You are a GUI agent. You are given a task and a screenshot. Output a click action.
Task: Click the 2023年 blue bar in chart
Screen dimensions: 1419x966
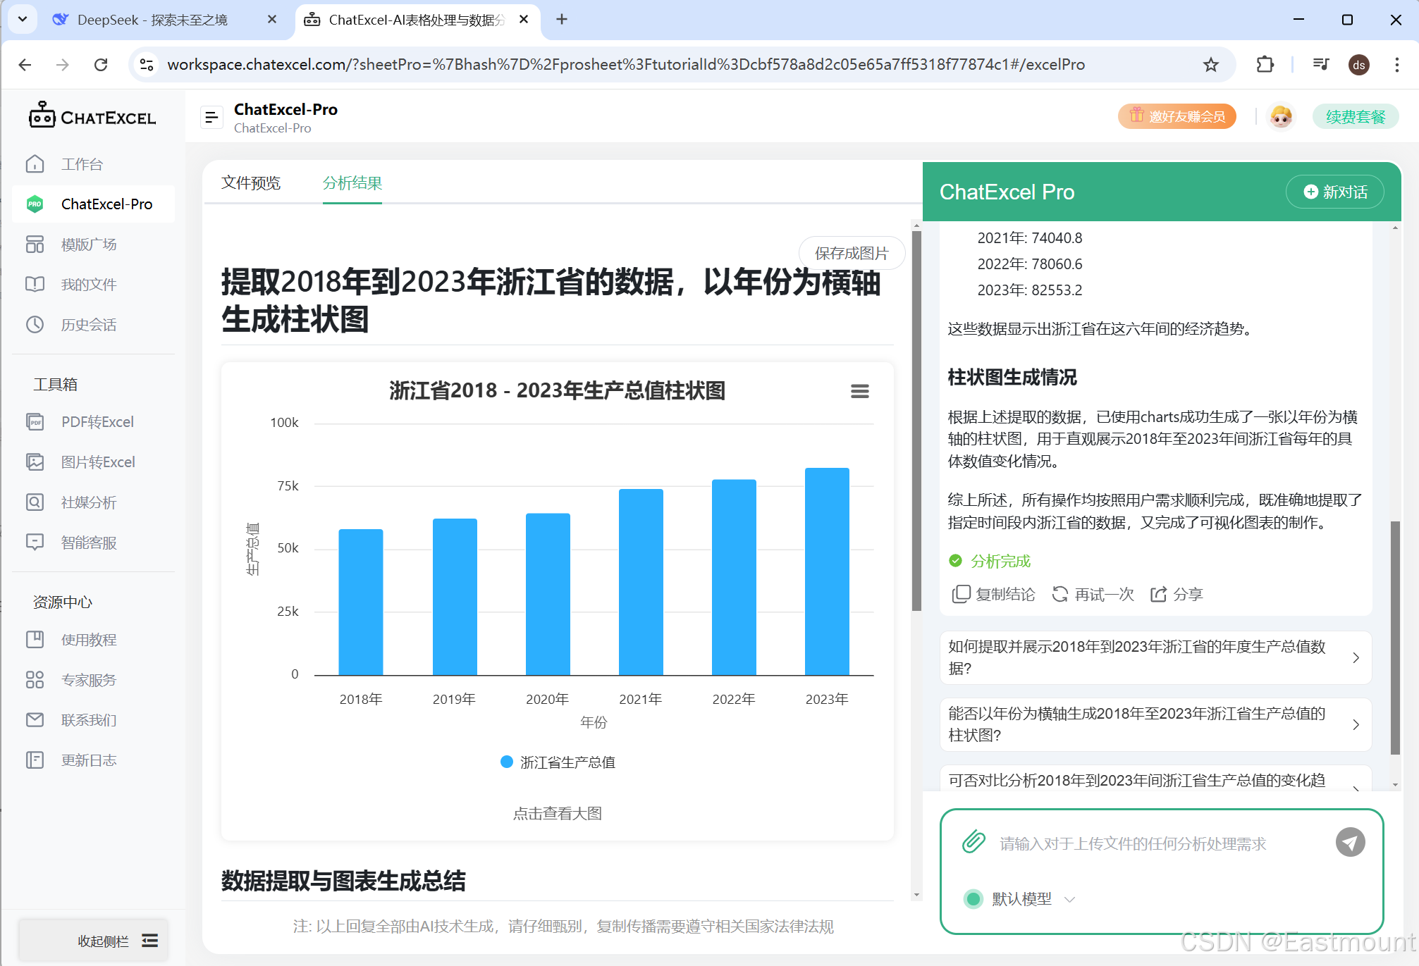826,571
